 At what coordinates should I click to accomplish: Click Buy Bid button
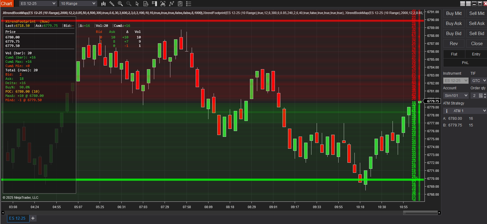click(x=454, y=34)
